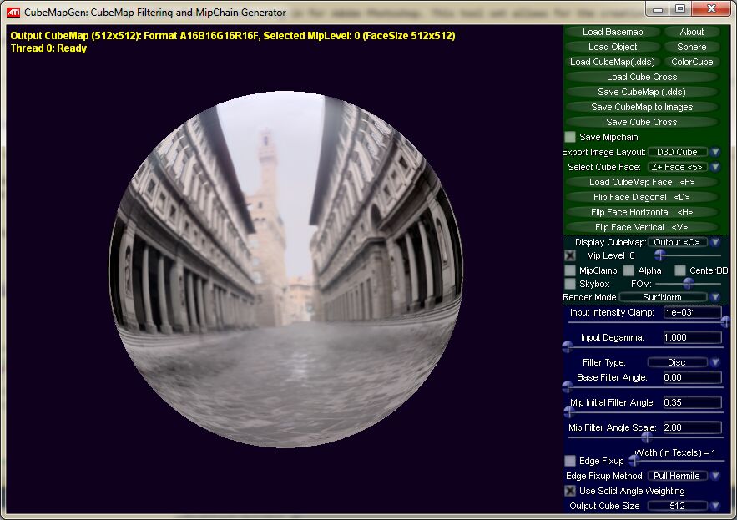Toggle the Skybox checkbox

pos(570,284)
